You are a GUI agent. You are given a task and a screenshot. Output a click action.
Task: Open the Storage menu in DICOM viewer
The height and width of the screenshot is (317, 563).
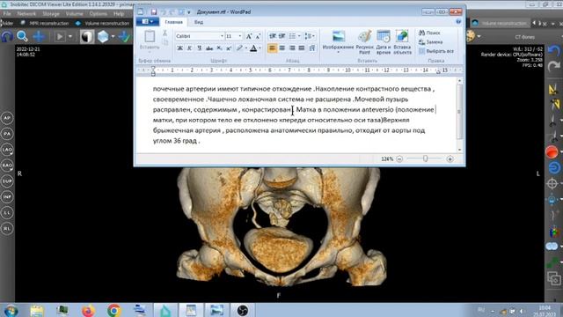pos(51,14)
